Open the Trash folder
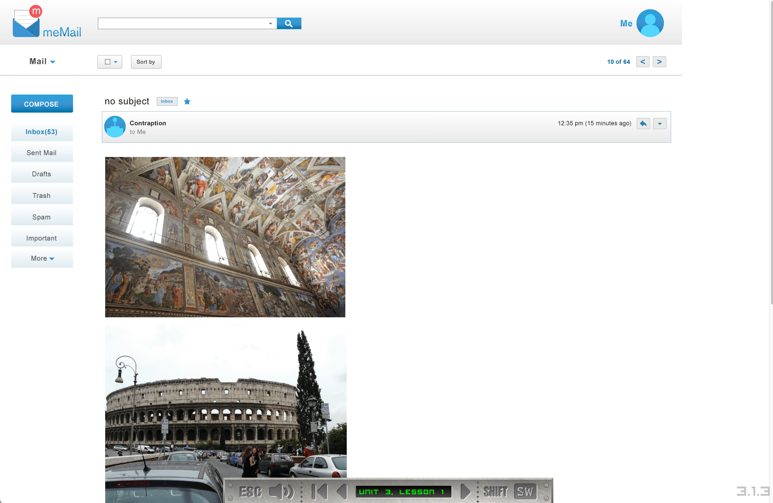The image size is (773, 503). click(42, 195)
